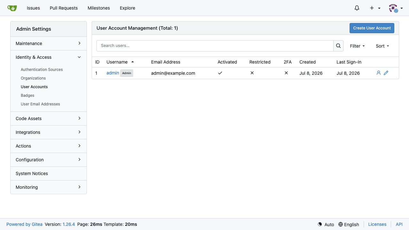The width and height of the screenshot is (409, 230).
Task: Click the edit pencil icon for admin
Action: coord(386,73)
